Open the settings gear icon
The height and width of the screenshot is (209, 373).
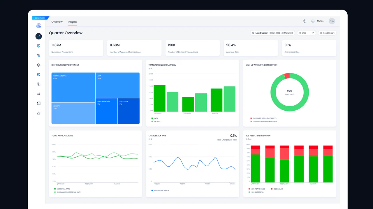coord(313,21)
